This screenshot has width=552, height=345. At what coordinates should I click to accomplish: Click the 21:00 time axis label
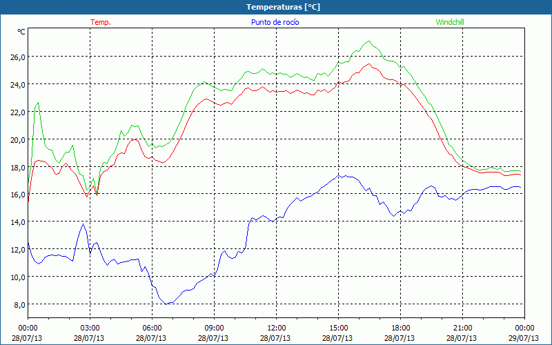(462, 328)
